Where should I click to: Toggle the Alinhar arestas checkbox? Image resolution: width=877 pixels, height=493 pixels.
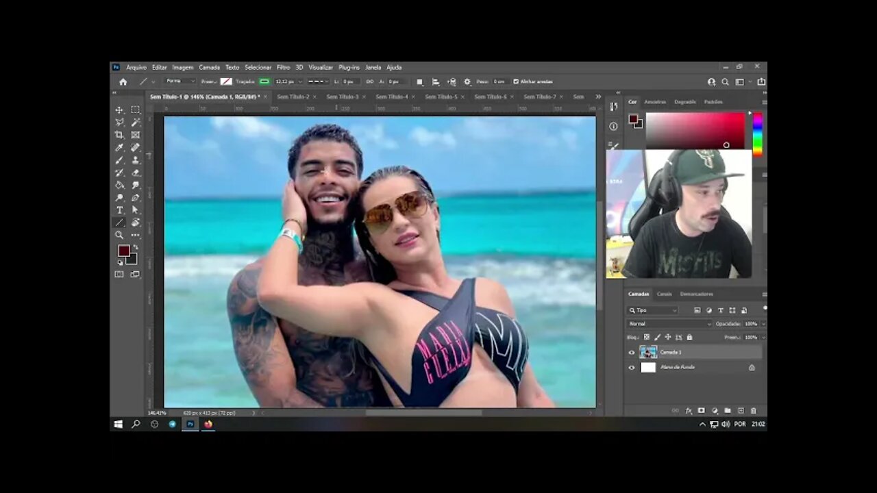pyautogui.click(x=516, y=81)
